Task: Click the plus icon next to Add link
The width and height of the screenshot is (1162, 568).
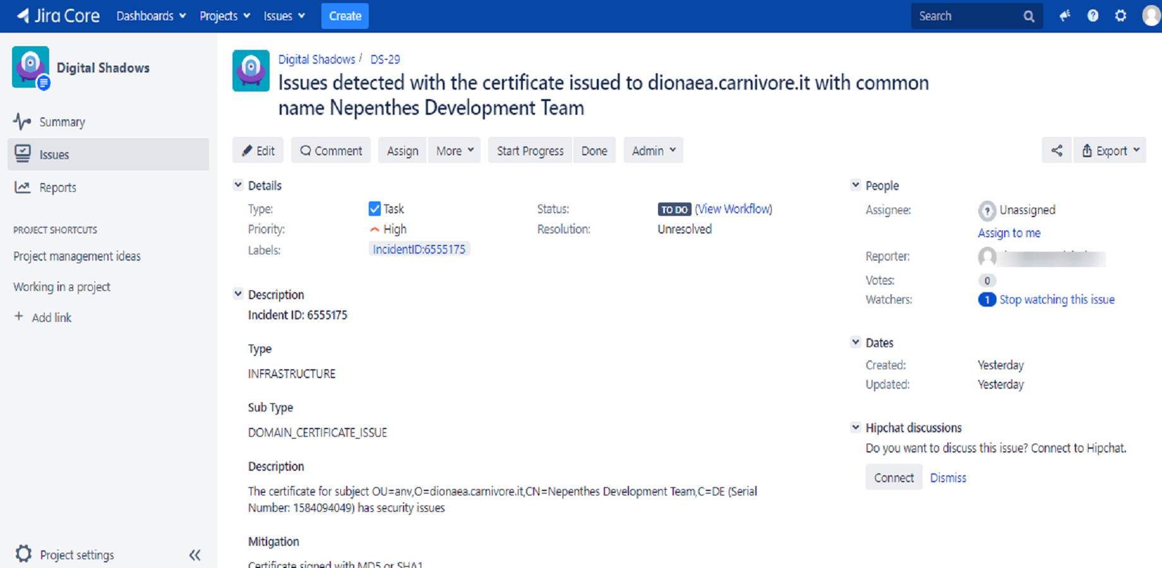Action: click(x=19, y=317)
